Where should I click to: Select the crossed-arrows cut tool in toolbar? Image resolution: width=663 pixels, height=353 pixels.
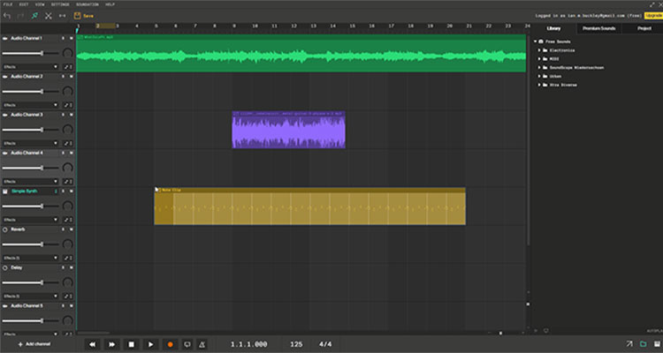tap(49, 16)
